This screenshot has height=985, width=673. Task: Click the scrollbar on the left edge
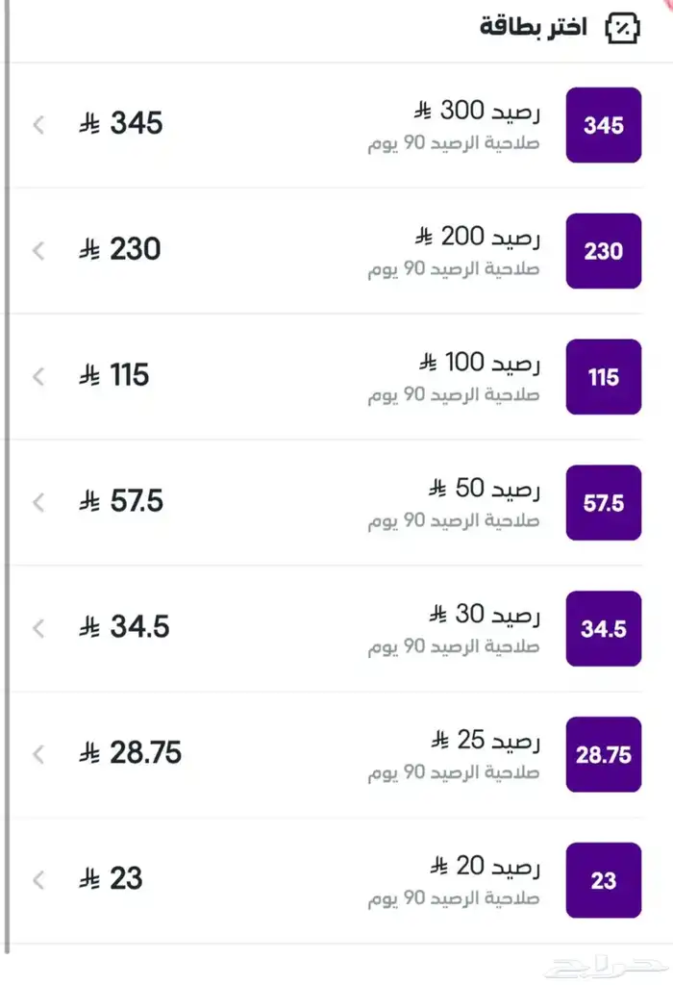coord(7,481)
